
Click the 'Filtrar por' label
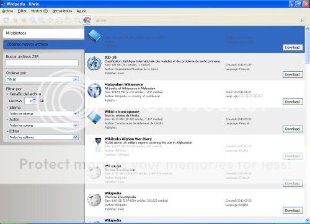[x=14, y=89]
